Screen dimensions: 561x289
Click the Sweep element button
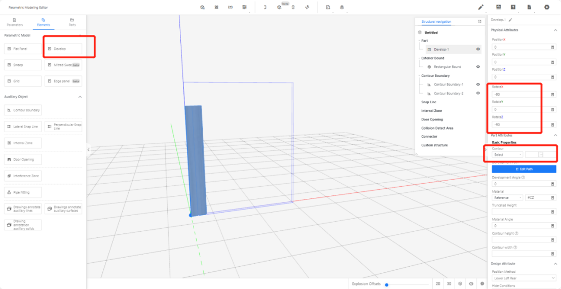(23, 65)
